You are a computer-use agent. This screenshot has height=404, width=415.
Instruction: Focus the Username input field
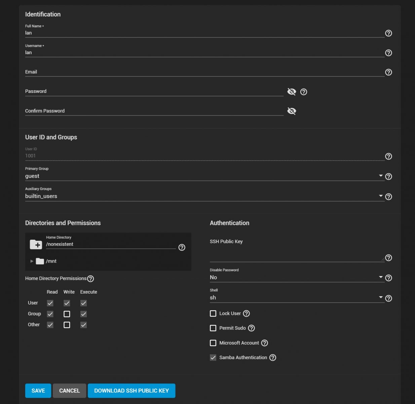point(204,53)
